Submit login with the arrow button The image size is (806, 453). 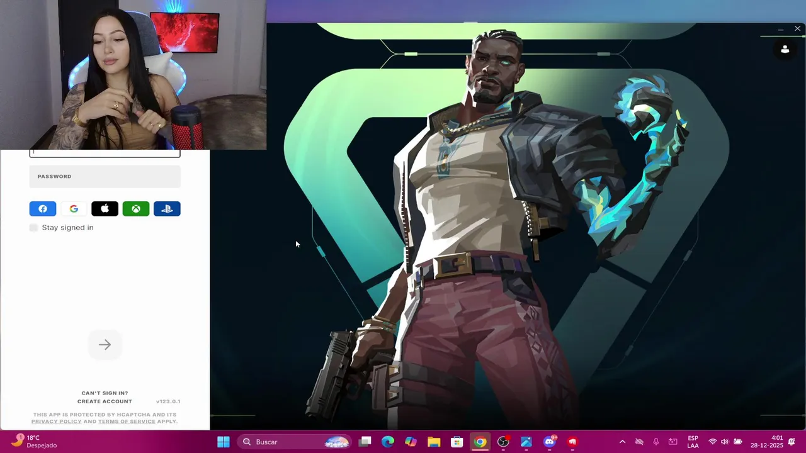click(x=105, y=344)
